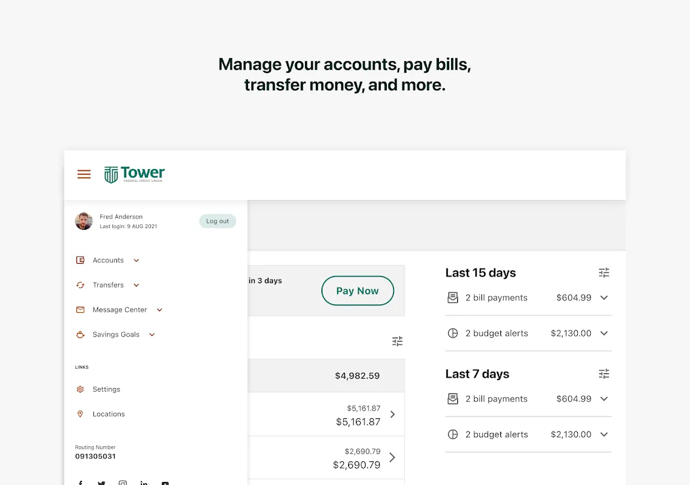690x485 pixels.
Task: Open the Savings Goals menu item
Action: point(116,335)
